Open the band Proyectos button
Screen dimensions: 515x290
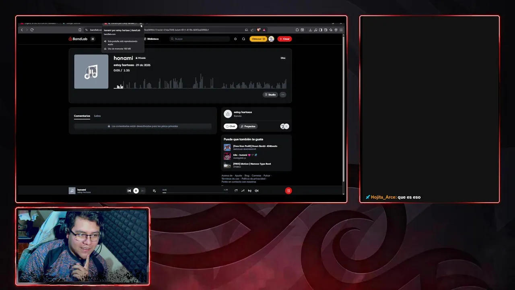pyautogui.click(x=248, y=126)
